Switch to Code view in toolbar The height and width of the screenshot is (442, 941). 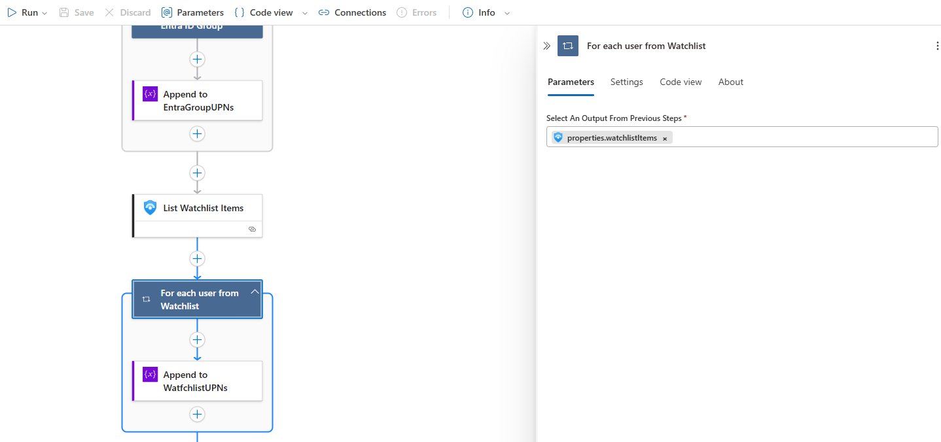(264, 12)
